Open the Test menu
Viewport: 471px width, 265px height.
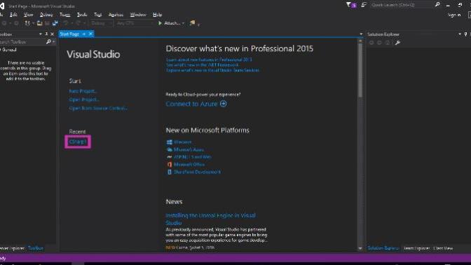[98, 15]
